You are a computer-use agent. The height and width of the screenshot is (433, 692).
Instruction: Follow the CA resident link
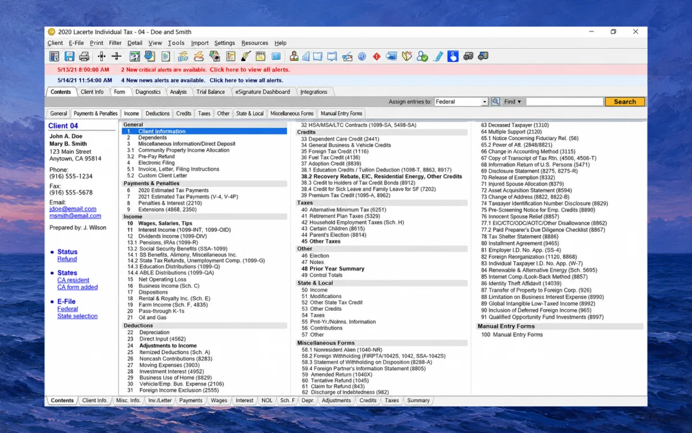pos(73,280)
